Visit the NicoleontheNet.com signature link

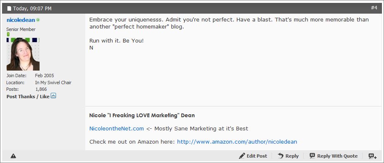[x=117, y=128]
